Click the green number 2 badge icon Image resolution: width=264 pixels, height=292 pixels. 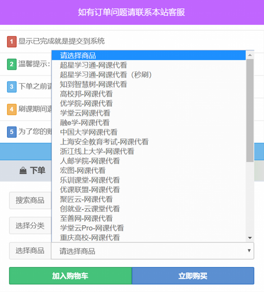pyautogui.click(x=12, y=64)
